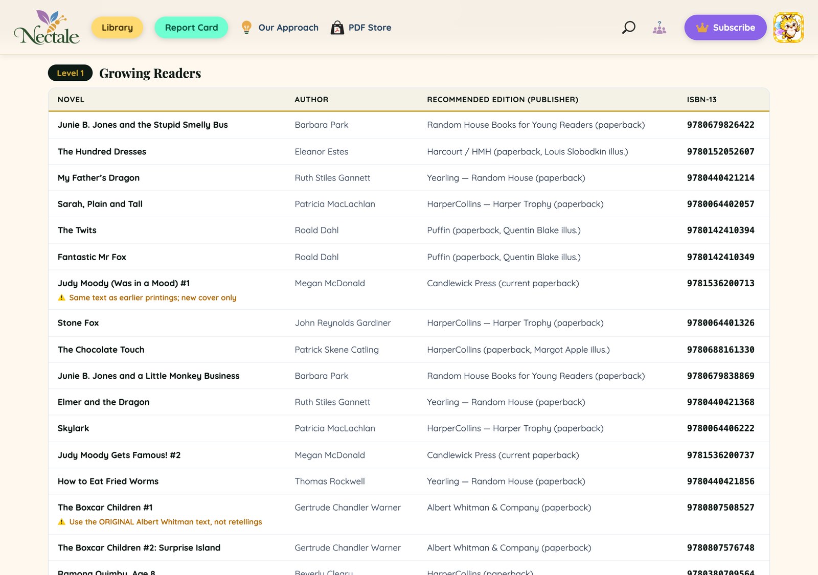This screenshot has height=575, width=818.
Task: Click the ISBN-13 column header
Action: click(x=701, y=100)
